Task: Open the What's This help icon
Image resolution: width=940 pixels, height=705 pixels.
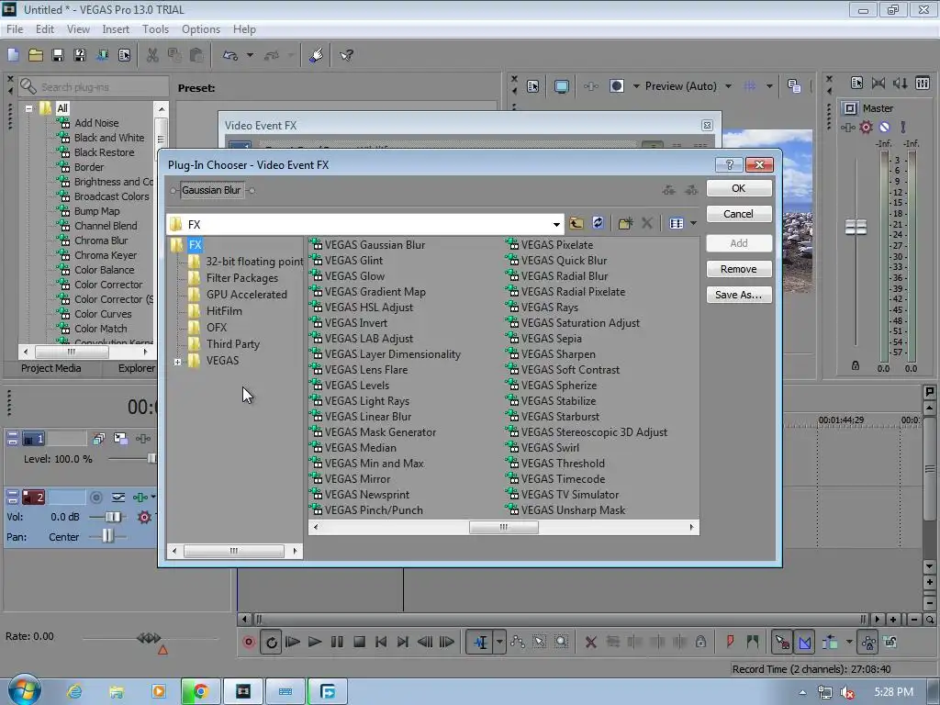Action: pos(346,55)
